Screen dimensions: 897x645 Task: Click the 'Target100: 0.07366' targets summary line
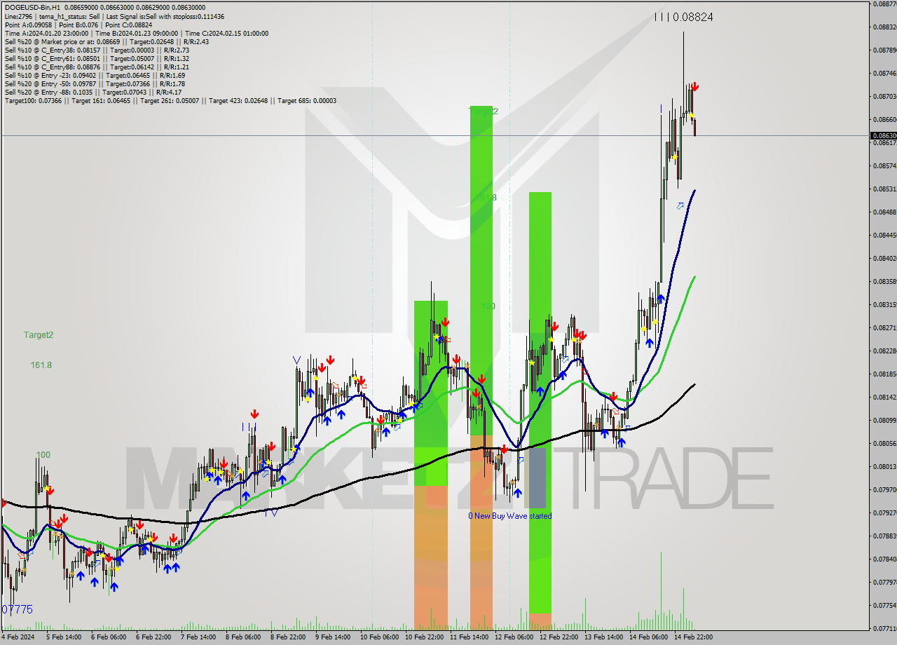point(170,100)
